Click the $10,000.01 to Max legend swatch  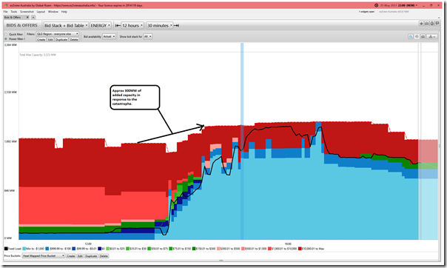300,249
